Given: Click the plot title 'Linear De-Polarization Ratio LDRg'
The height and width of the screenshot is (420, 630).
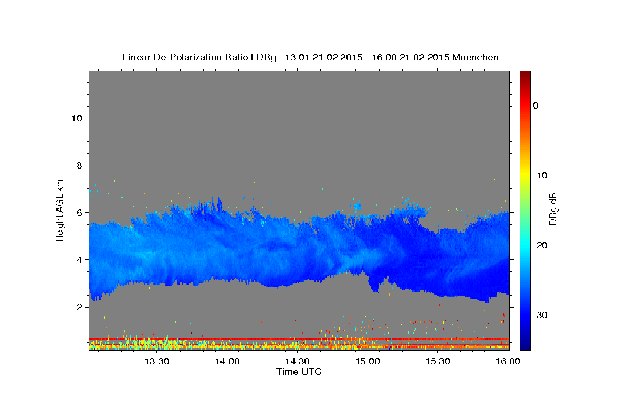Looking at the screenshot, I should pyautogui.click(x=199, y=57).
